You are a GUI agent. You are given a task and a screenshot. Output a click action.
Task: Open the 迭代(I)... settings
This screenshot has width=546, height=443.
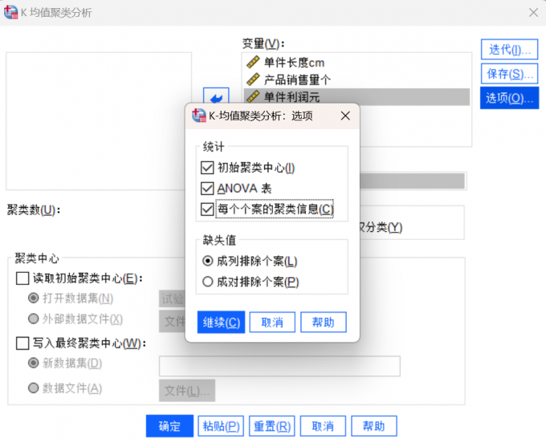pyautogui.click(x=509, y=50)
